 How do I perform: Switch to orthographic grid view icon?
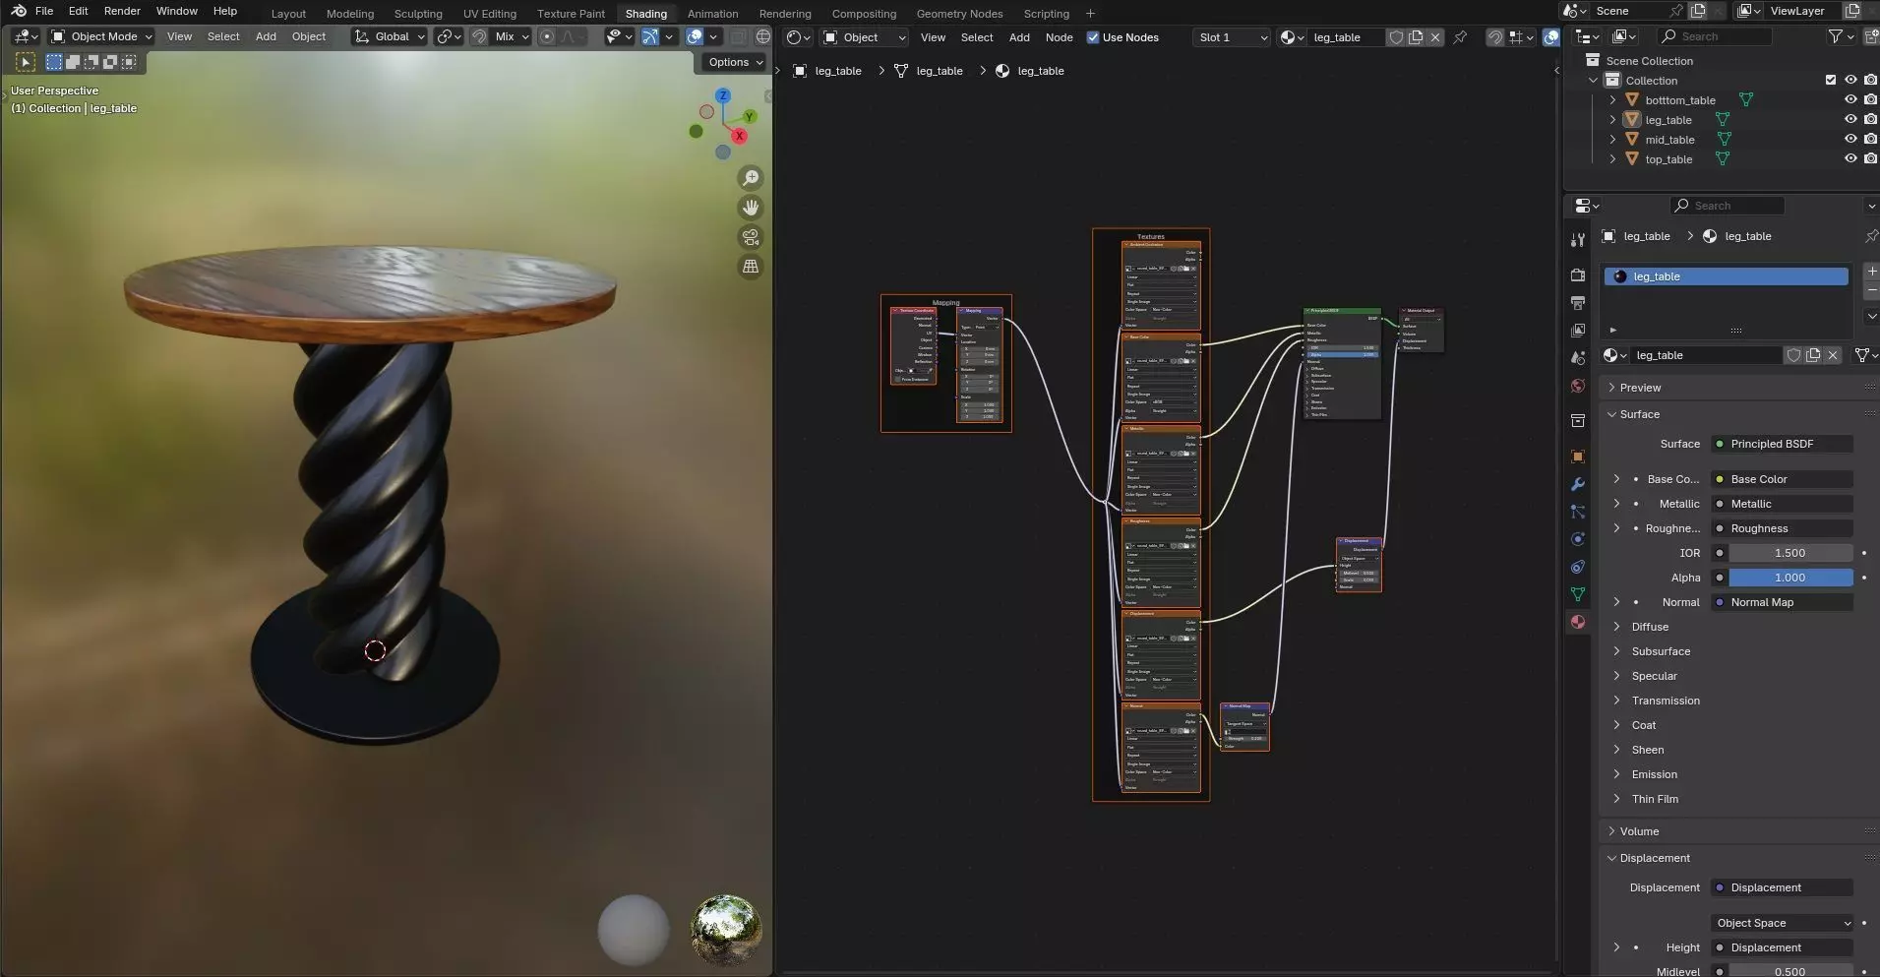pos(751,267)
